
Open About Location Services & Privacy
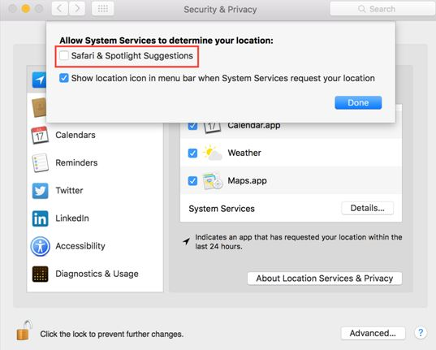click(x=325, y=279)
